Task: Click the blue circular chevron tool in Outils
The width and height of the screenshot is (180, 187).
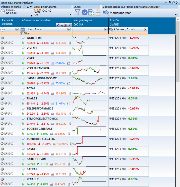Action: point(85,12)
